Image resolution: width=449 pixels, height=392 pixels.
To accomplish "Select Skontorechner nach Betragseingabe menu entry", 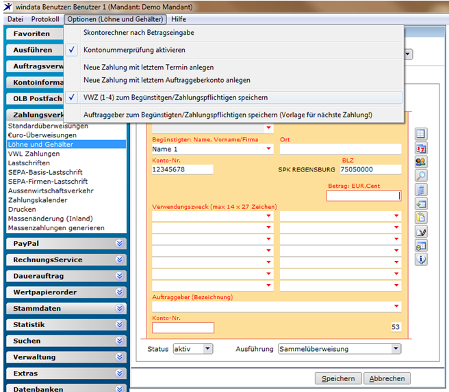I will click(x=233, y=33).
